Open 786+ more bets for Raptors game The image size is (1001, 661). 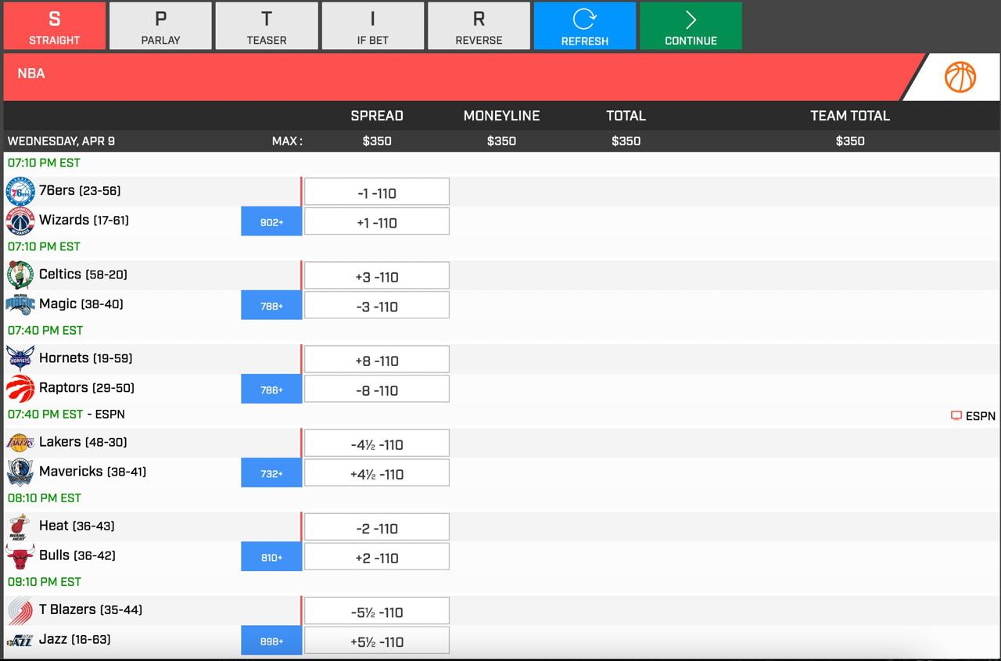pos(271,390)
